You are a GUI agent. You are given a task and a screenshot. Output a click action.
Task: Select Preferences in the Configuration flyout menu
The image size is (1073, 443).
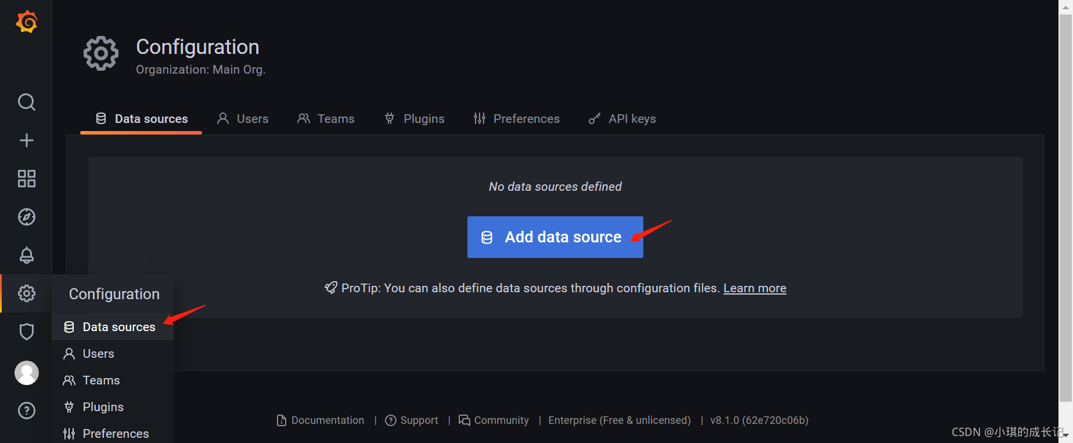pyautogui.click(x=113, y=433)
